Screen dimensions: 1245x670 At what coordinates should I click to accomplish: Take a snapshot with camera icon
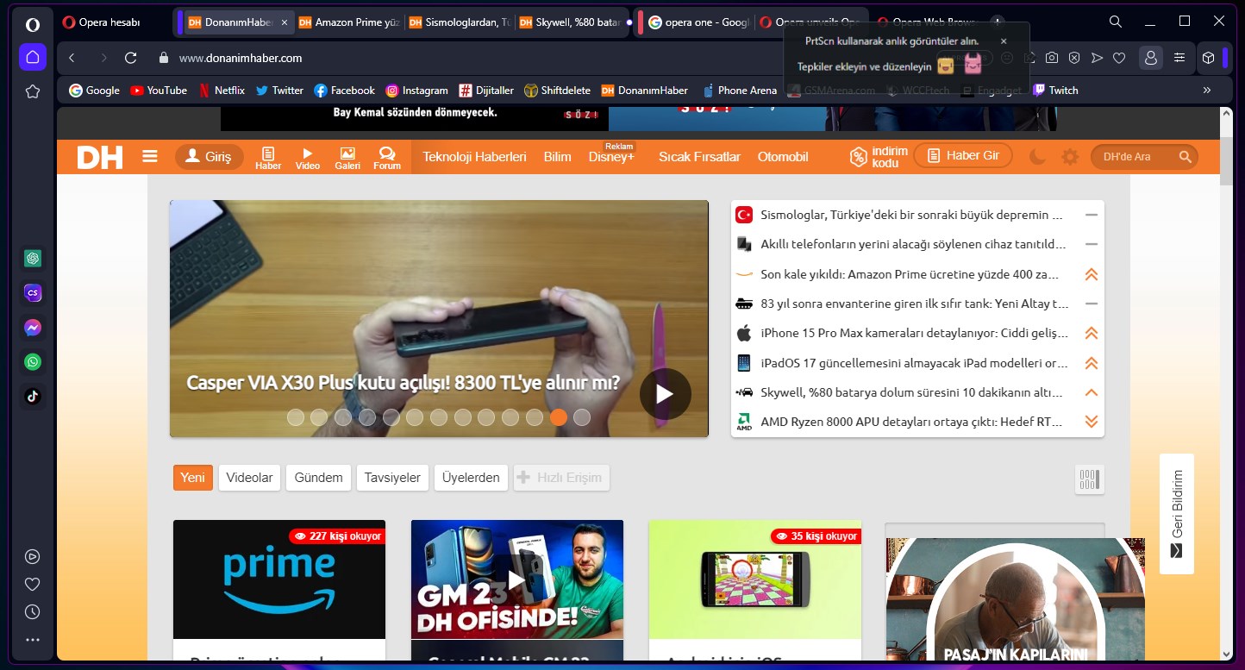pos(1052,58)
